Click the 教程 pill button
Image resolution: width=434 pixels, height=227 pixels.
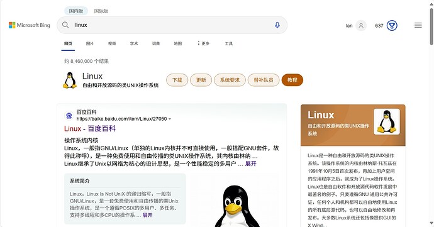(x=292, y=80)
